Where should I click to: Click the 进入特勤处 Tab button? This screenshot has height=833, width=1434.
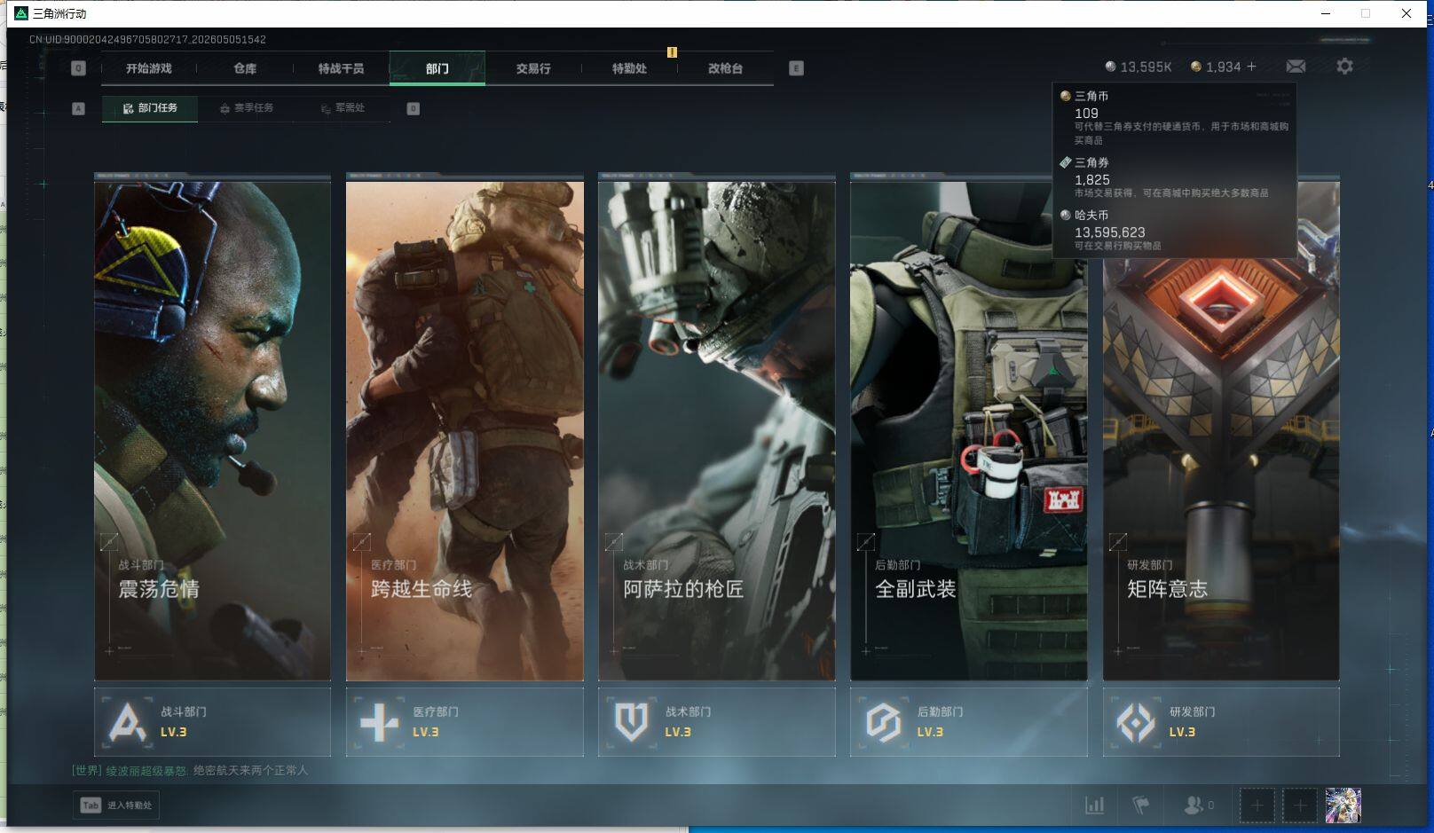pos(116,805)
